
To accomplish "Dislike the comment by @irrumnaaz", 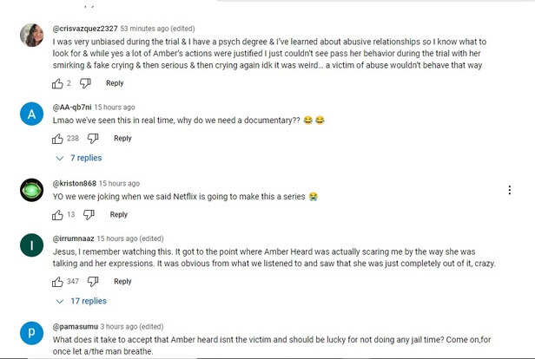I will [x=93, y=282].
